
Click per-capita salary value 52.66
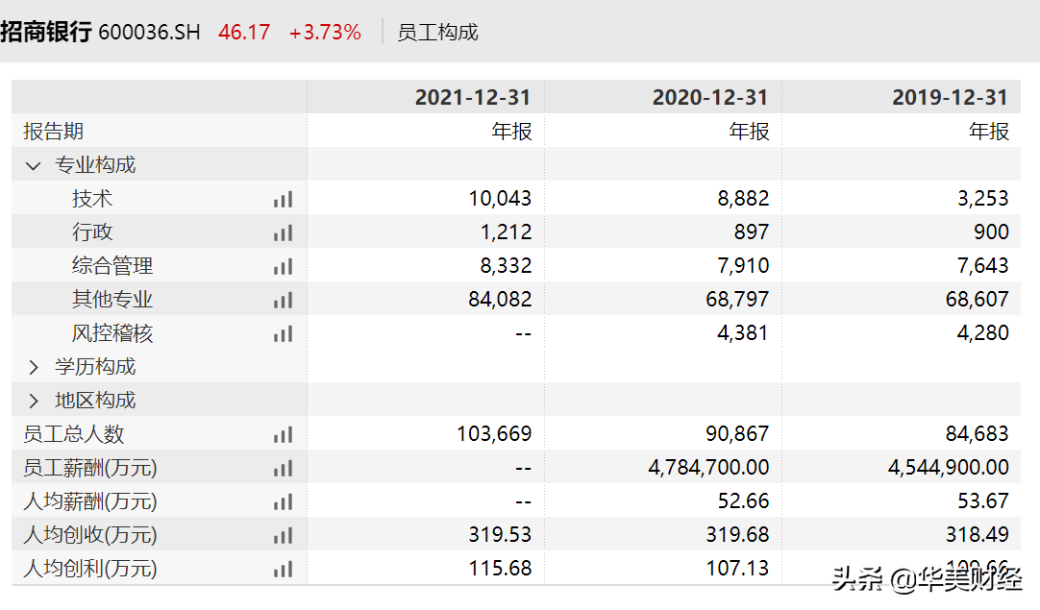click(x=744, y=501)
